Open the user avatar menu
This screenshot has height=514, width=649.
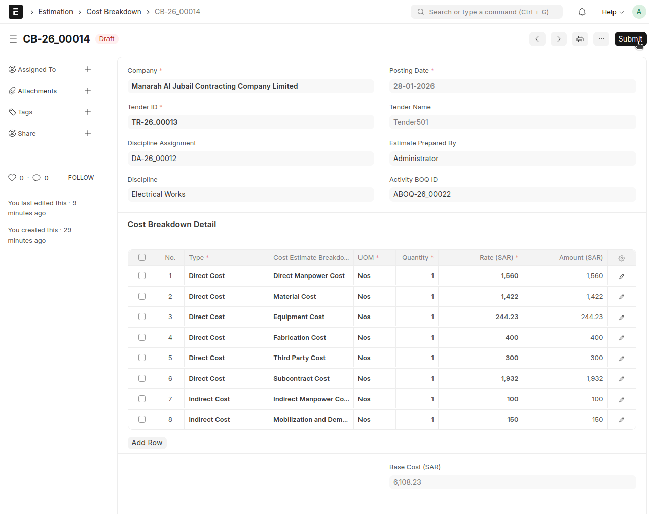(x=638, y=12)
